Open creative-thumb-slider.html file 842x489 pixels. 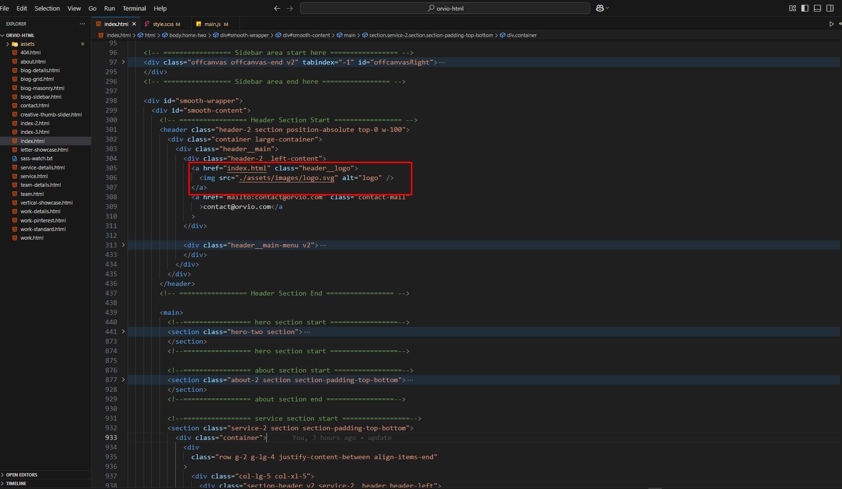tap(51, 115)
